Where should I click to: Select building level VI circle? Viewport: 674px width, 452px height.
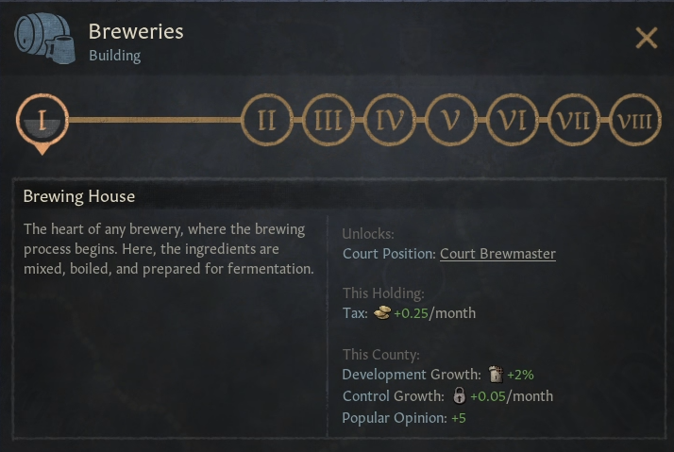(512, 121)
